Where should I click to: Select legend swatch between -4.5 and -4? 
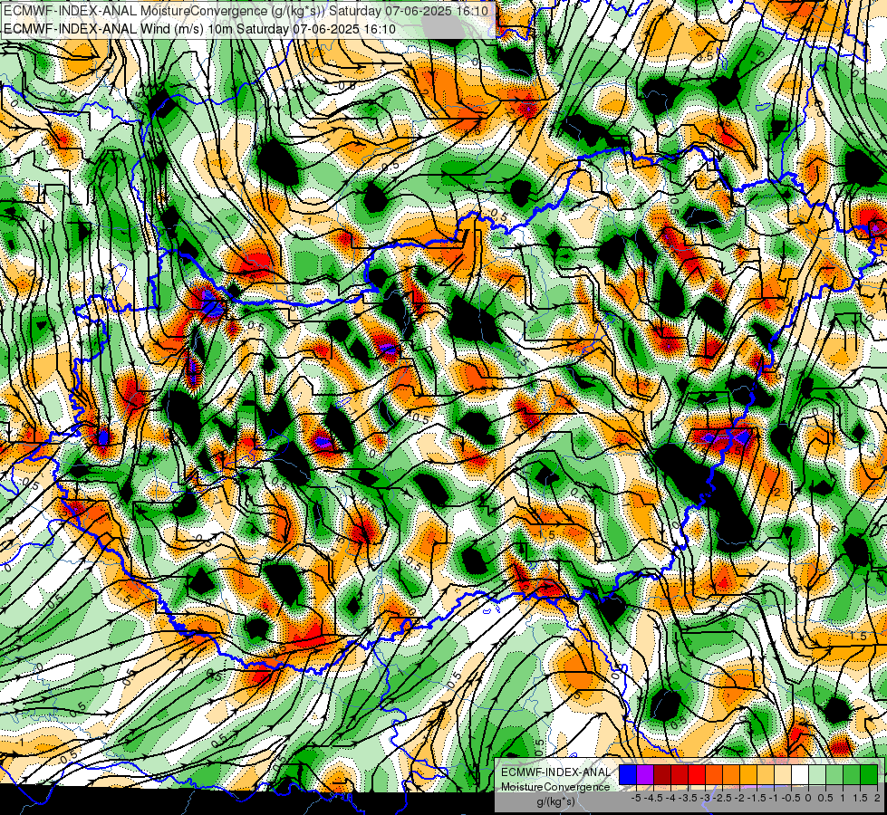pos(662,774)
